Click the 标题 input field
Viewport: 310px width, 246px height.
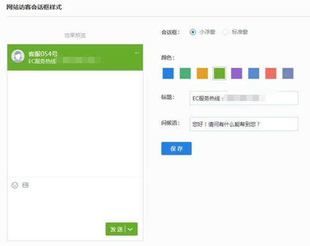coord(244,98)
